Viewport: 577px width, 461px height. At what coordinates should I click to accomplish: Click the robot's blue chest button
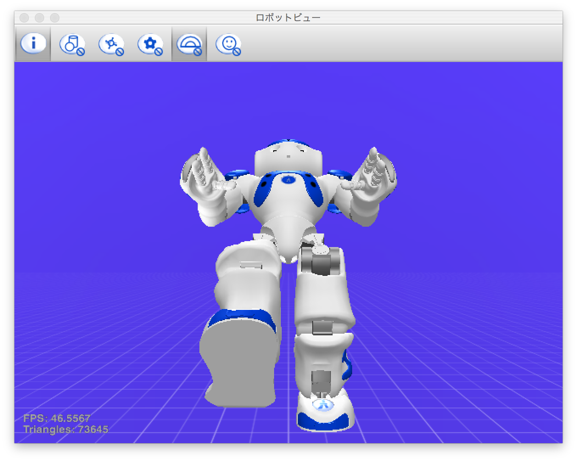coord(288,180)
